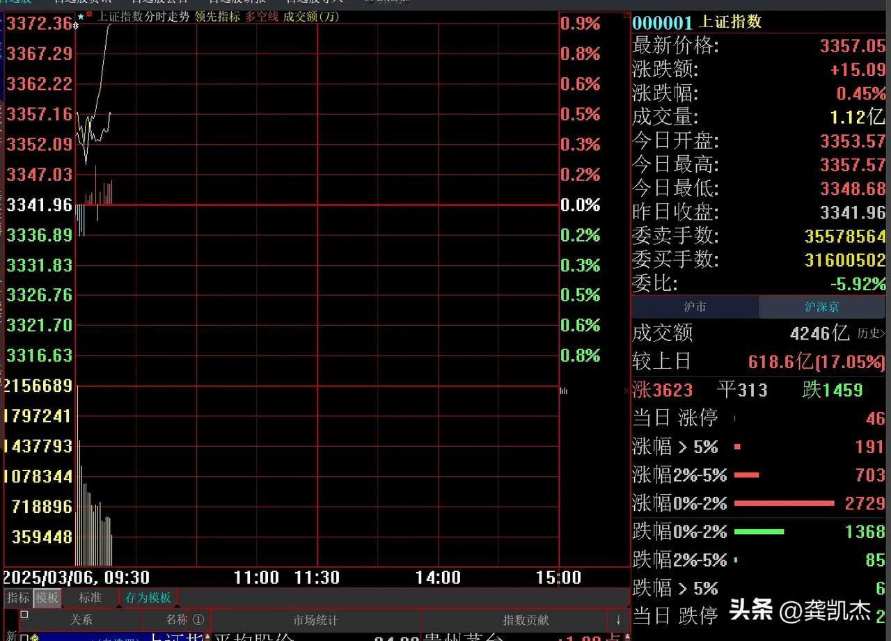The width and height of the screenshot is (891, 641).
Task: Click the circled number 1 icon beside 名称
Action: click(198, 619)
